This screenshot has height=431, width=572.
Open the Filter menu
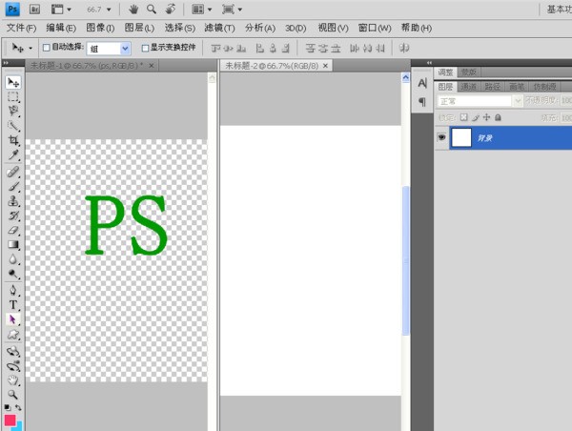(x=219, y=28)
